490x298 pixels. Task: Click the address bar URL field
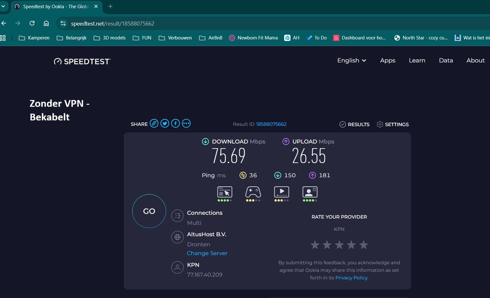pyautogui.click(x=273, y=23)
